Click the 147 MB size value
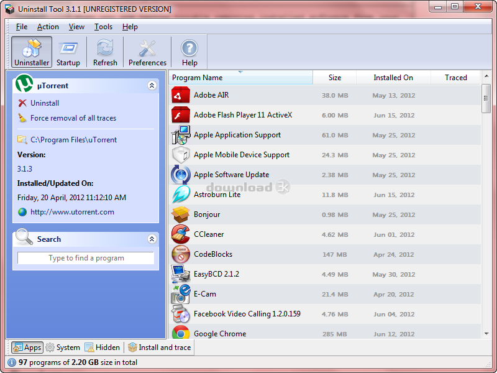Viewport: 497px width, 373px height. click(x=334, y=254)
